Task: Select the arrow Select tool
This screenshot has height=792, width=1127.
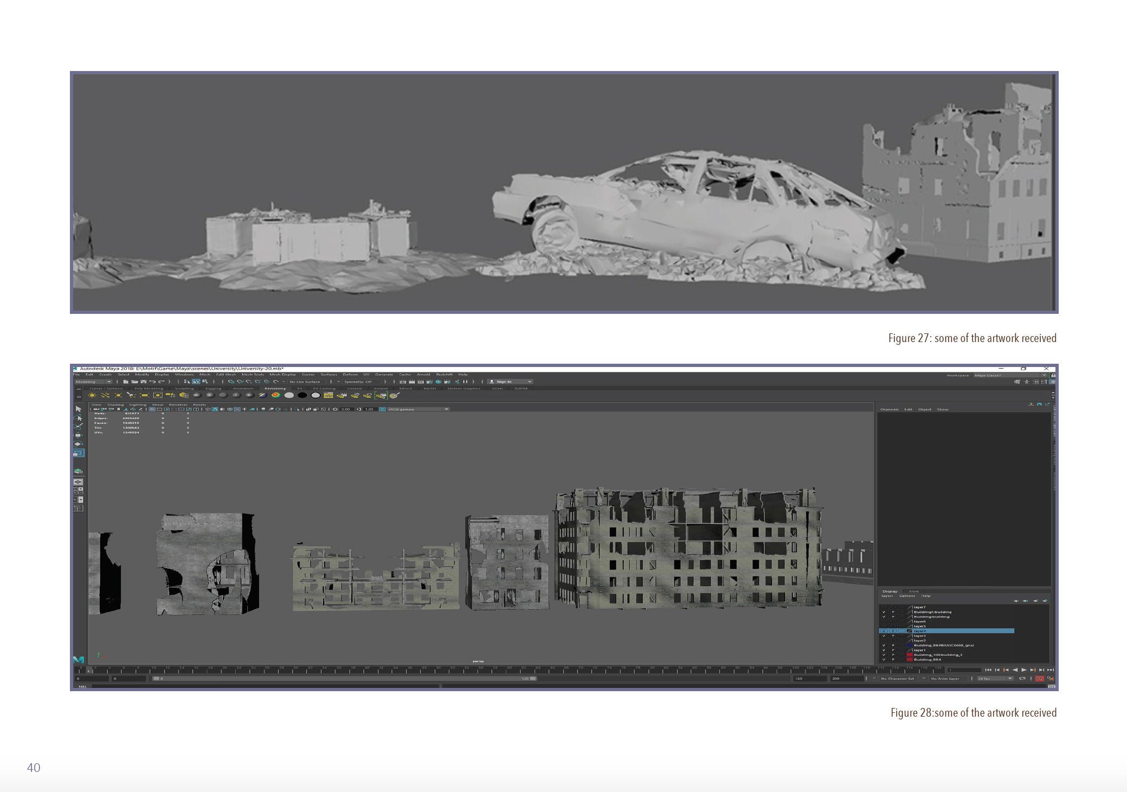Action: point(79,409)
